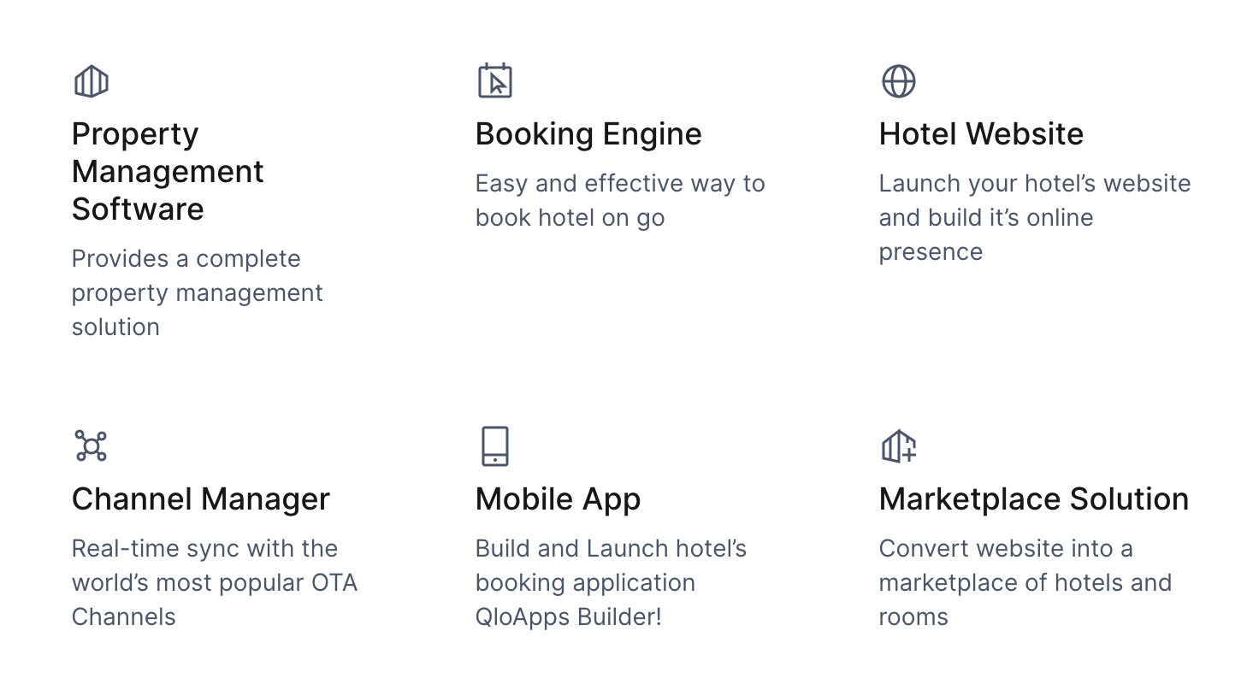Click 'Provides a complete property management solution' text
The width and height of the screenshot is (1247, 684).
coord(198,292)
